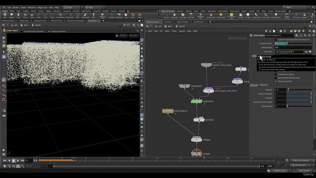Image resolution: width=316 pixels, height=178 pixels.
Task: Toggle Display Geometry checkbox in parameters
Action: [x=276, y=81]
